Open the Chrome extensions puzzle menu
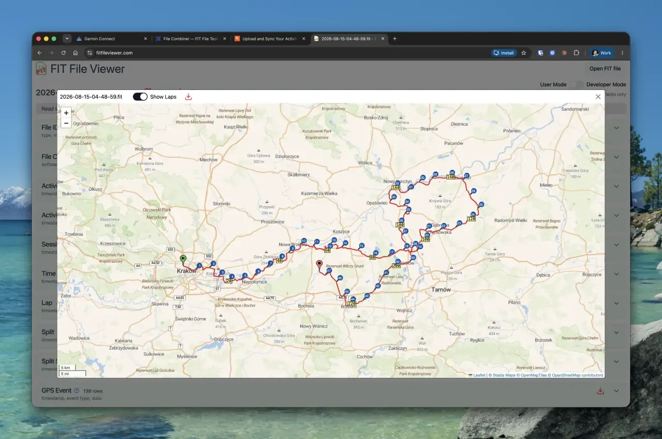662x439 pixels. [577, 53]
